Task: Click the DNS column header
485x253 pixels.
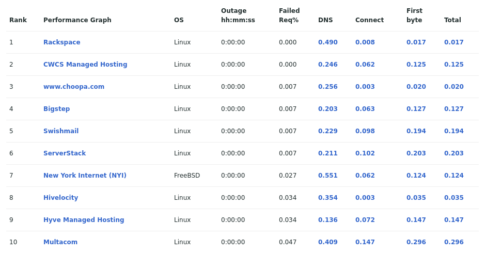Action: tap(325, 20)
